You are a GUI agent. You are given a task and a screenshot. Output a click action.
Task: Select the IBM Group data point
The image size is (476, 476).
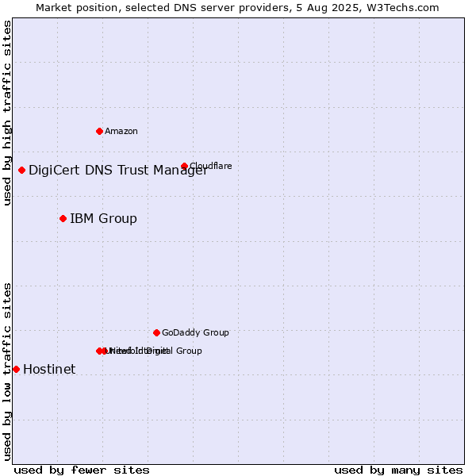pos(63,219)
